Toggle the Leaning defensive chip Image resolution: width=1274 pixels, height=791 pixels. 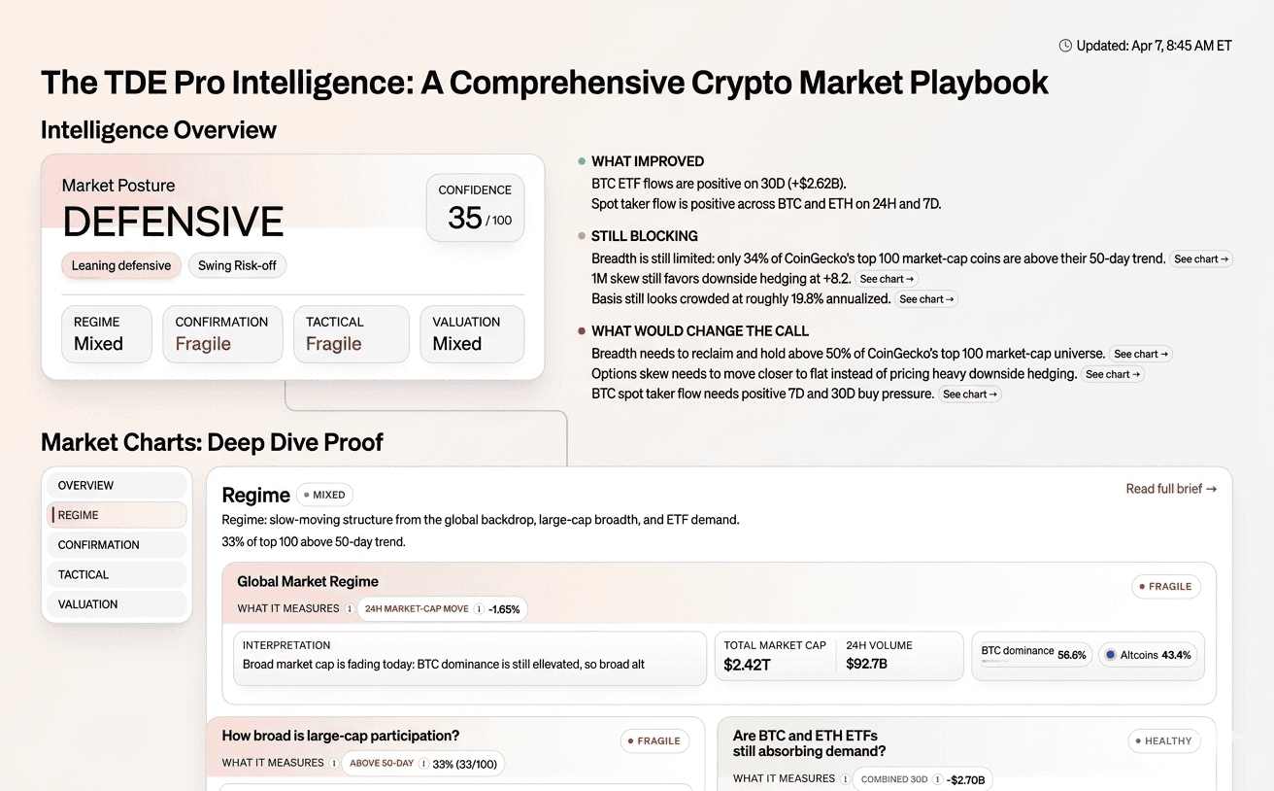[120, 265]
